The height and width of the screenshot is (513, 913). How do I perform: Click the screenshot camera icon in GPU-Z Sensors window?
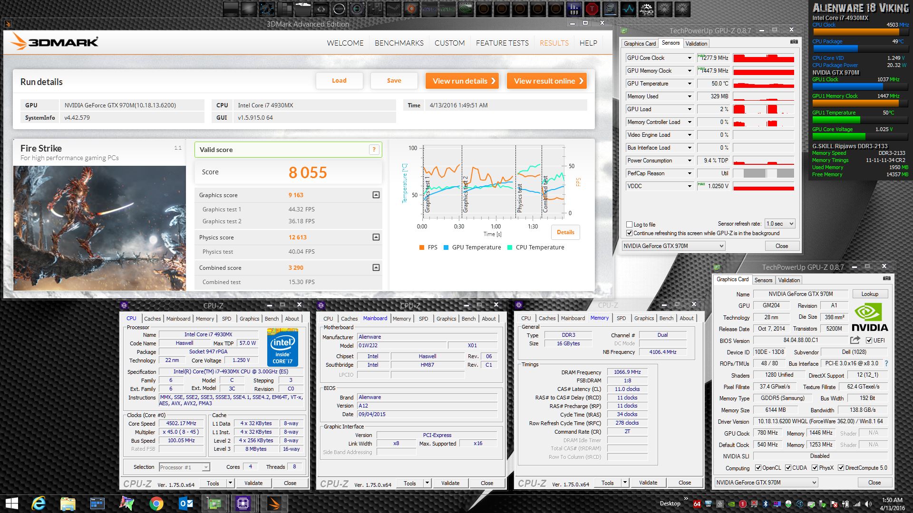coord(794,42)
